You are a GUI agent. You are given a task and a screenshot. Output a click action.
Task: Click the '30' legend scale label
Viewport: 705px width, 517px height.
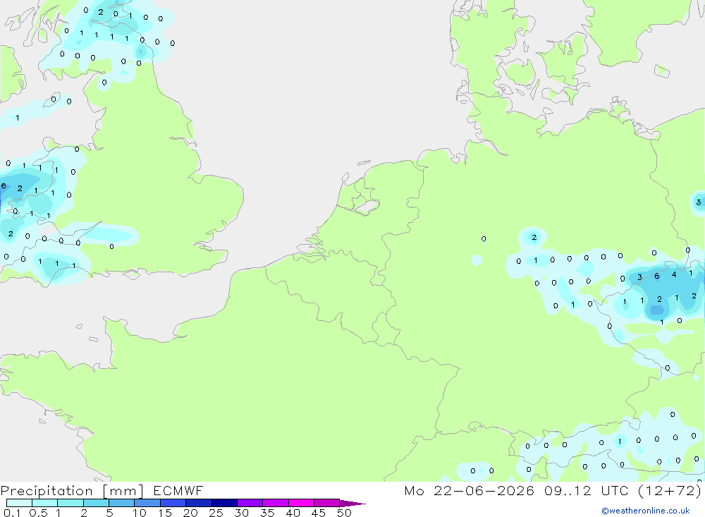click(241, 513)
